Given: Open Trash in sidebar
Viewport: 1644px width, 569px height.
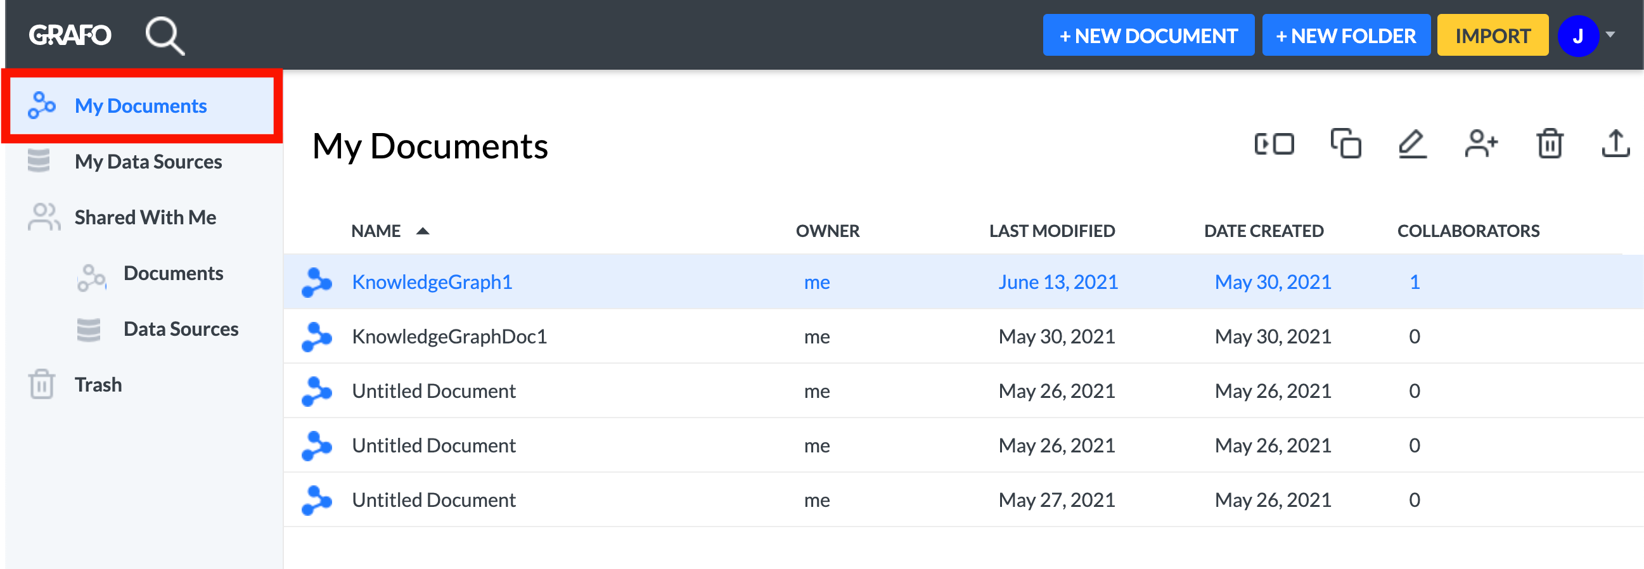Looking at the screenshot, I should click(98, 385).
